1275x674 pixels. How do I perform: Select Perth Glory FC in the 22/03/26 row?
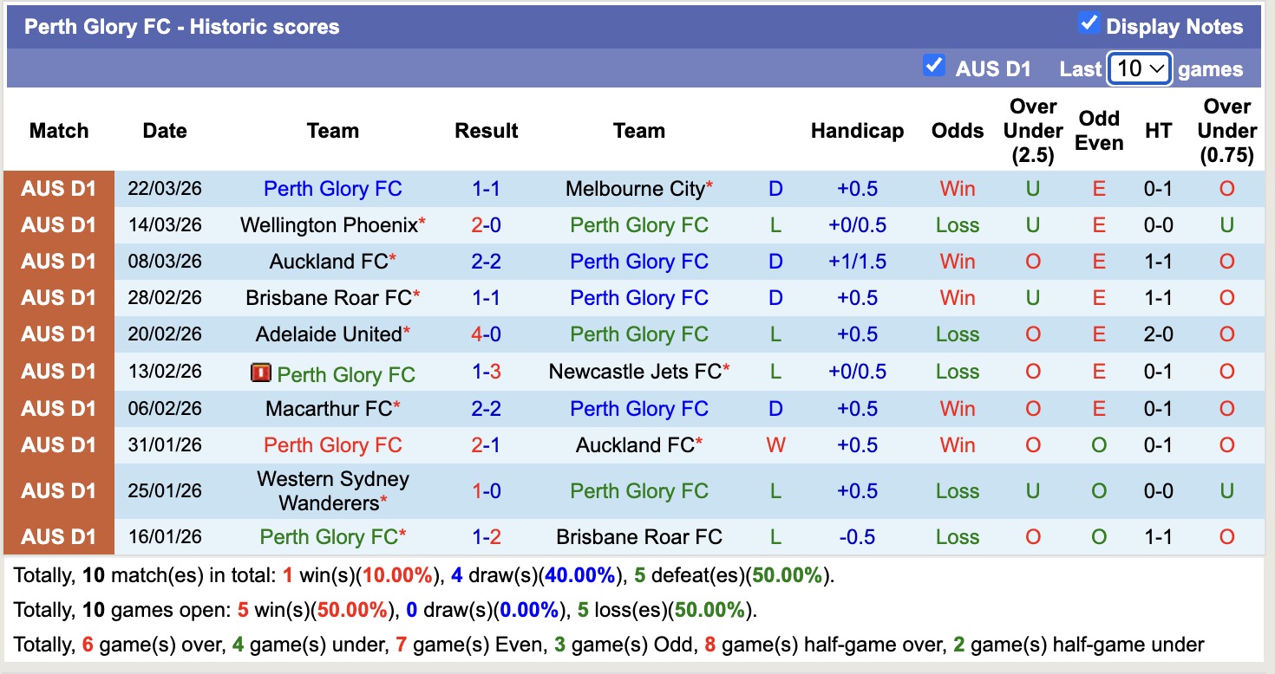332,188
